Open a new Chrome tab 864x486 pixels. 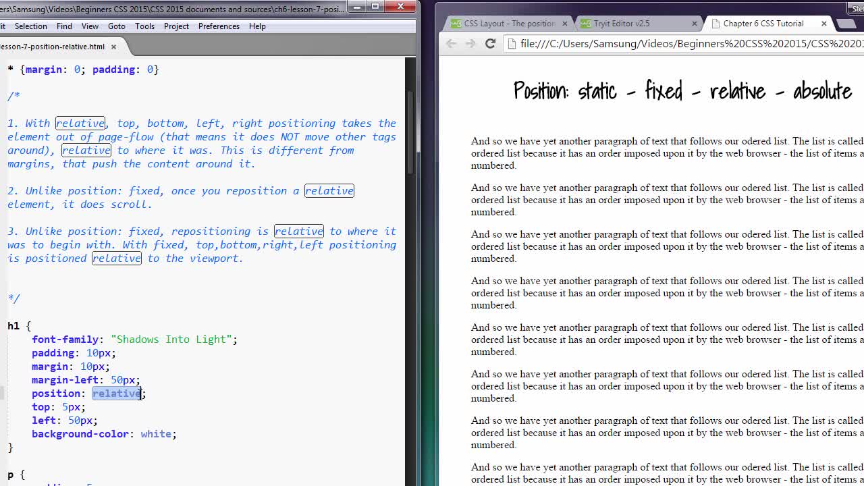[x=847, y=24]
